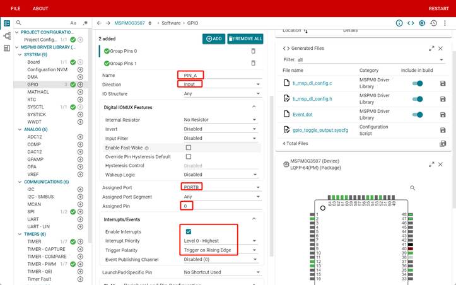456x285 pixels.
Task: Open the info icon in top toolbar
Action: (399, 23)
